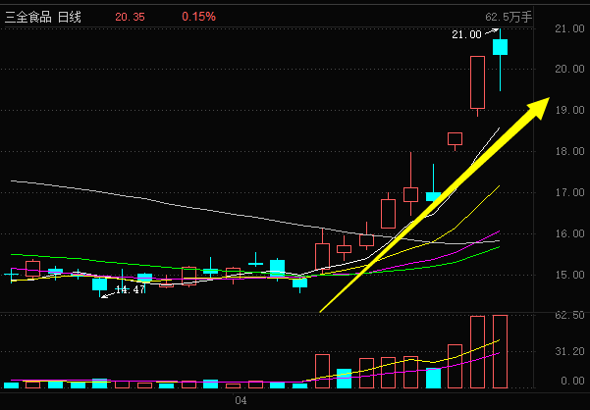Click the 21.00 high price annotation
This screenshot has width=590, height=410.
(465, 34)
